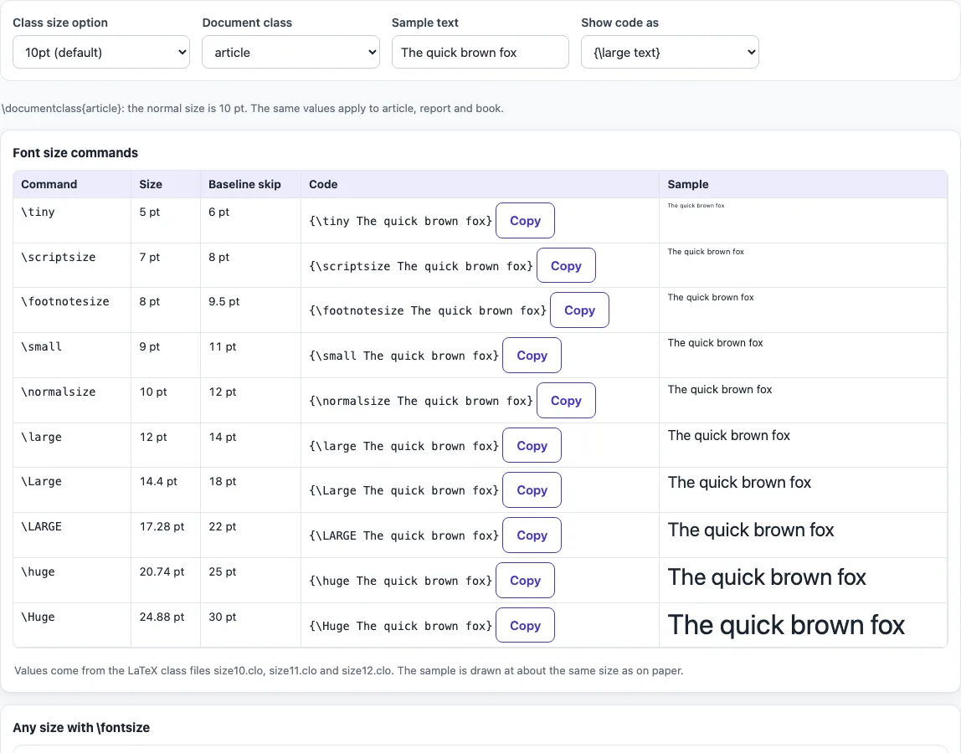
Task: Click the 9.5 pt baseline skip value
Action: pyautogui.click(x=224, y=301)
